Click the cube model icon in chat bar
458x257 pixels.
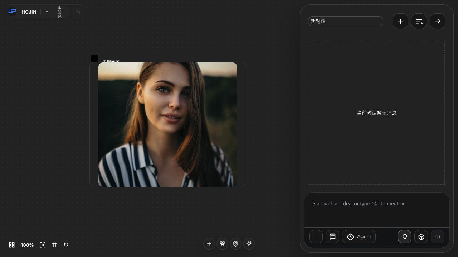pos(421,237)
